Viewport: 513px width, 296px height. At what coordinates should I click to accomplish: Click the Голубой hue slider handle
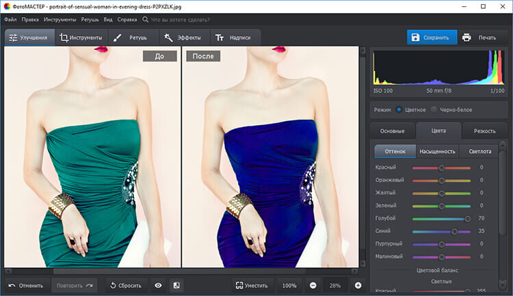click(x=468, y=219)
